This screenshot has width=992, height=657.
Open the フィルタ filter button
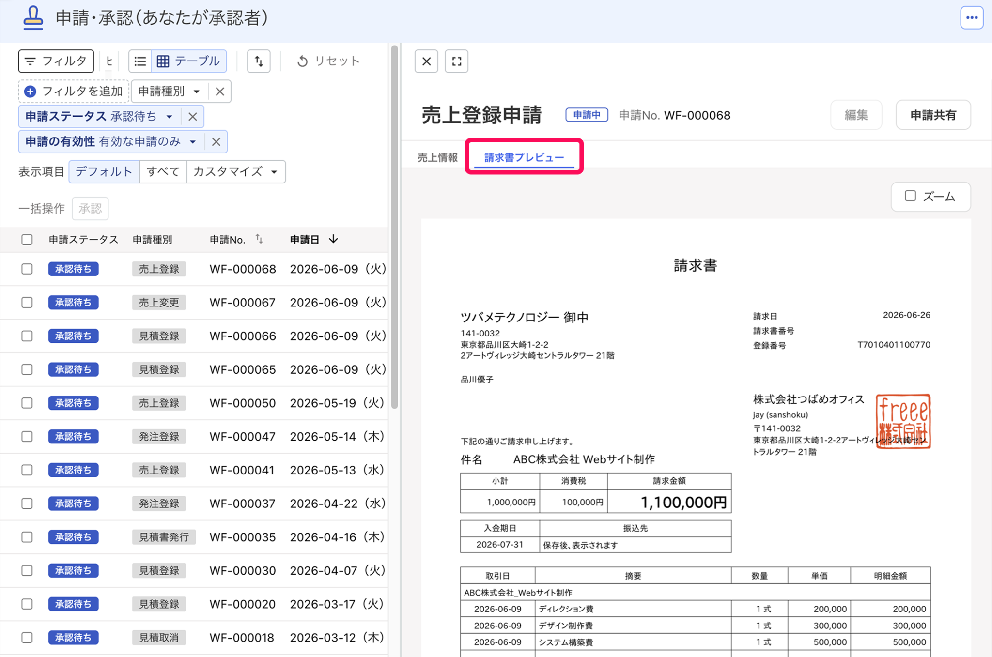(56, 61)
